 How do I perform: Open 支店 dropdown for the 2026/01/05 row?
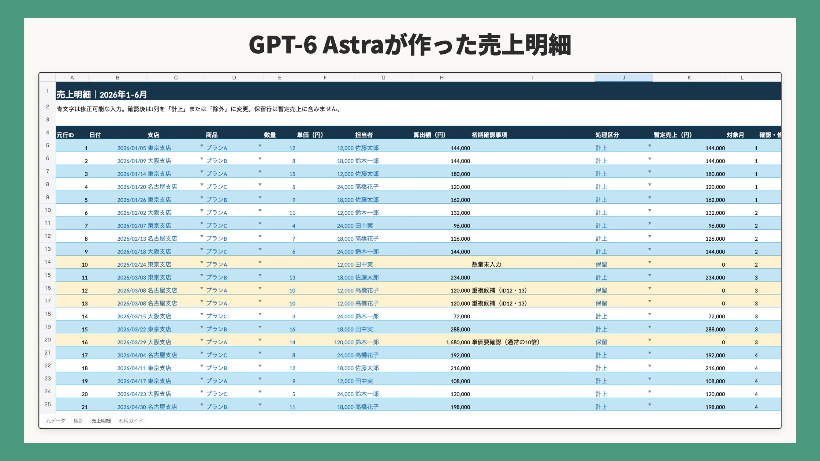pyautogui.click(x=202, y=146)
